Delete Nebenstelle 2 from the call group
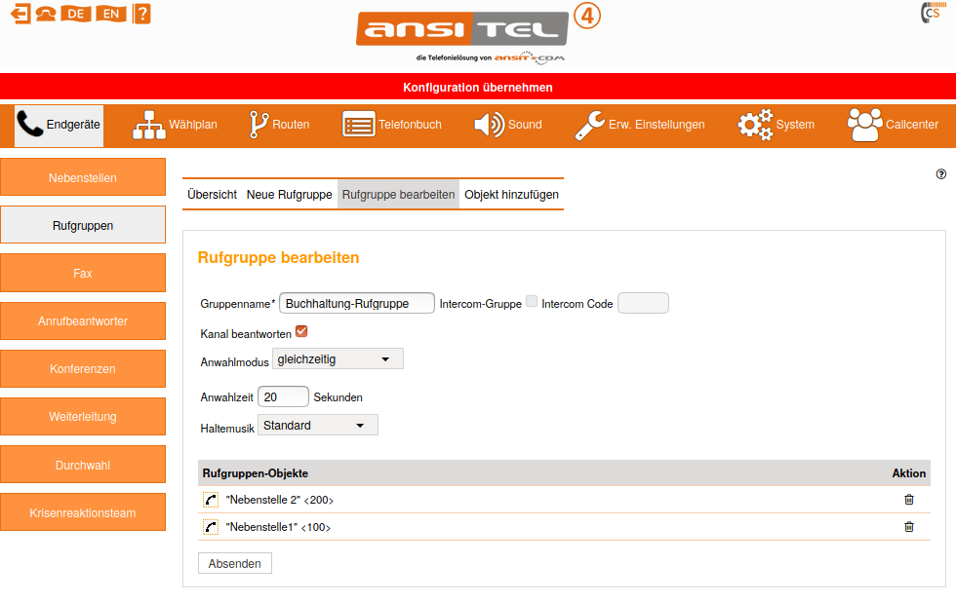 [909, 500]
